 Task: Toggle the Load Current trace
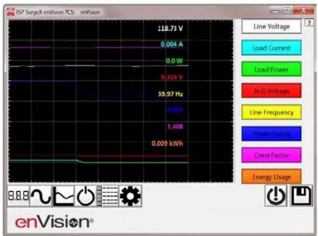[271, 48]
